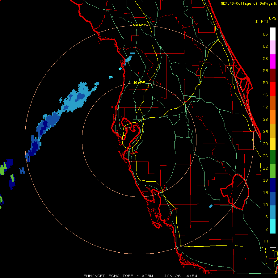Click the NEXLAB-College of DuPage credit text
The height and width of the screenshot is (278, 278).
[249, 3]
